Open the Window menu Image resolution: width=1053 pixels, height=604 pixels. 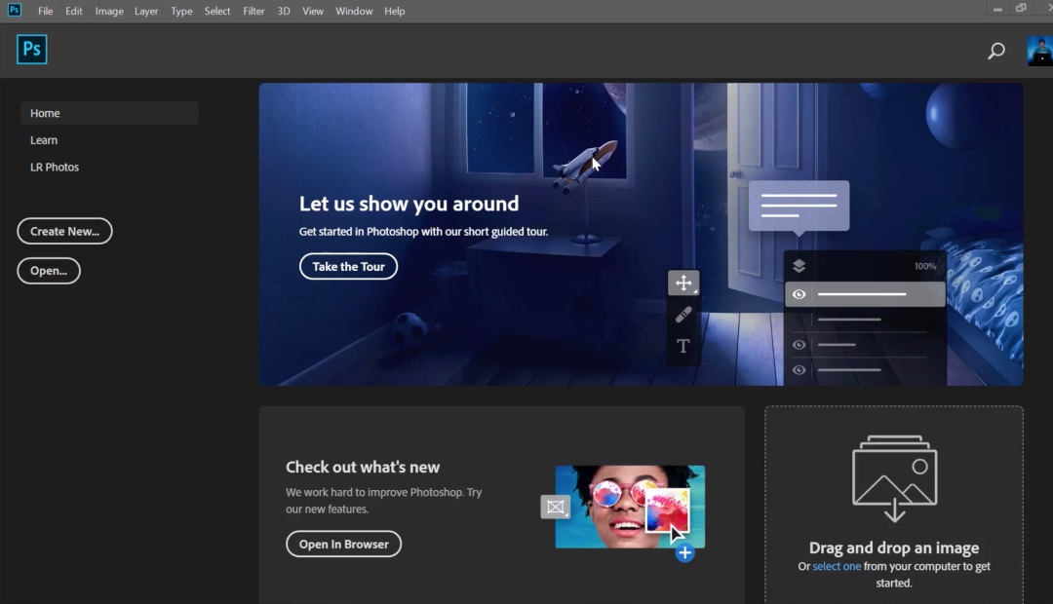[x=354, y=11]
